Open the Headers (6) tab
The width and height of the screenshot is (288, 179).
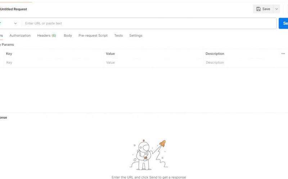click(x=46, y=36)
